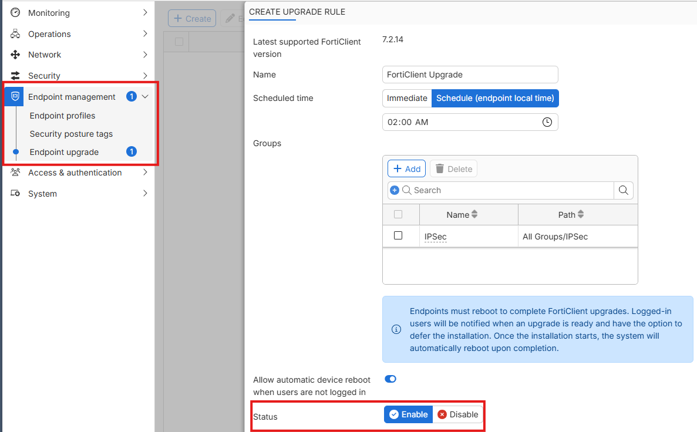Tick the select-all checkbox in Groups header
697x432 pixels.
coord(398,214)
